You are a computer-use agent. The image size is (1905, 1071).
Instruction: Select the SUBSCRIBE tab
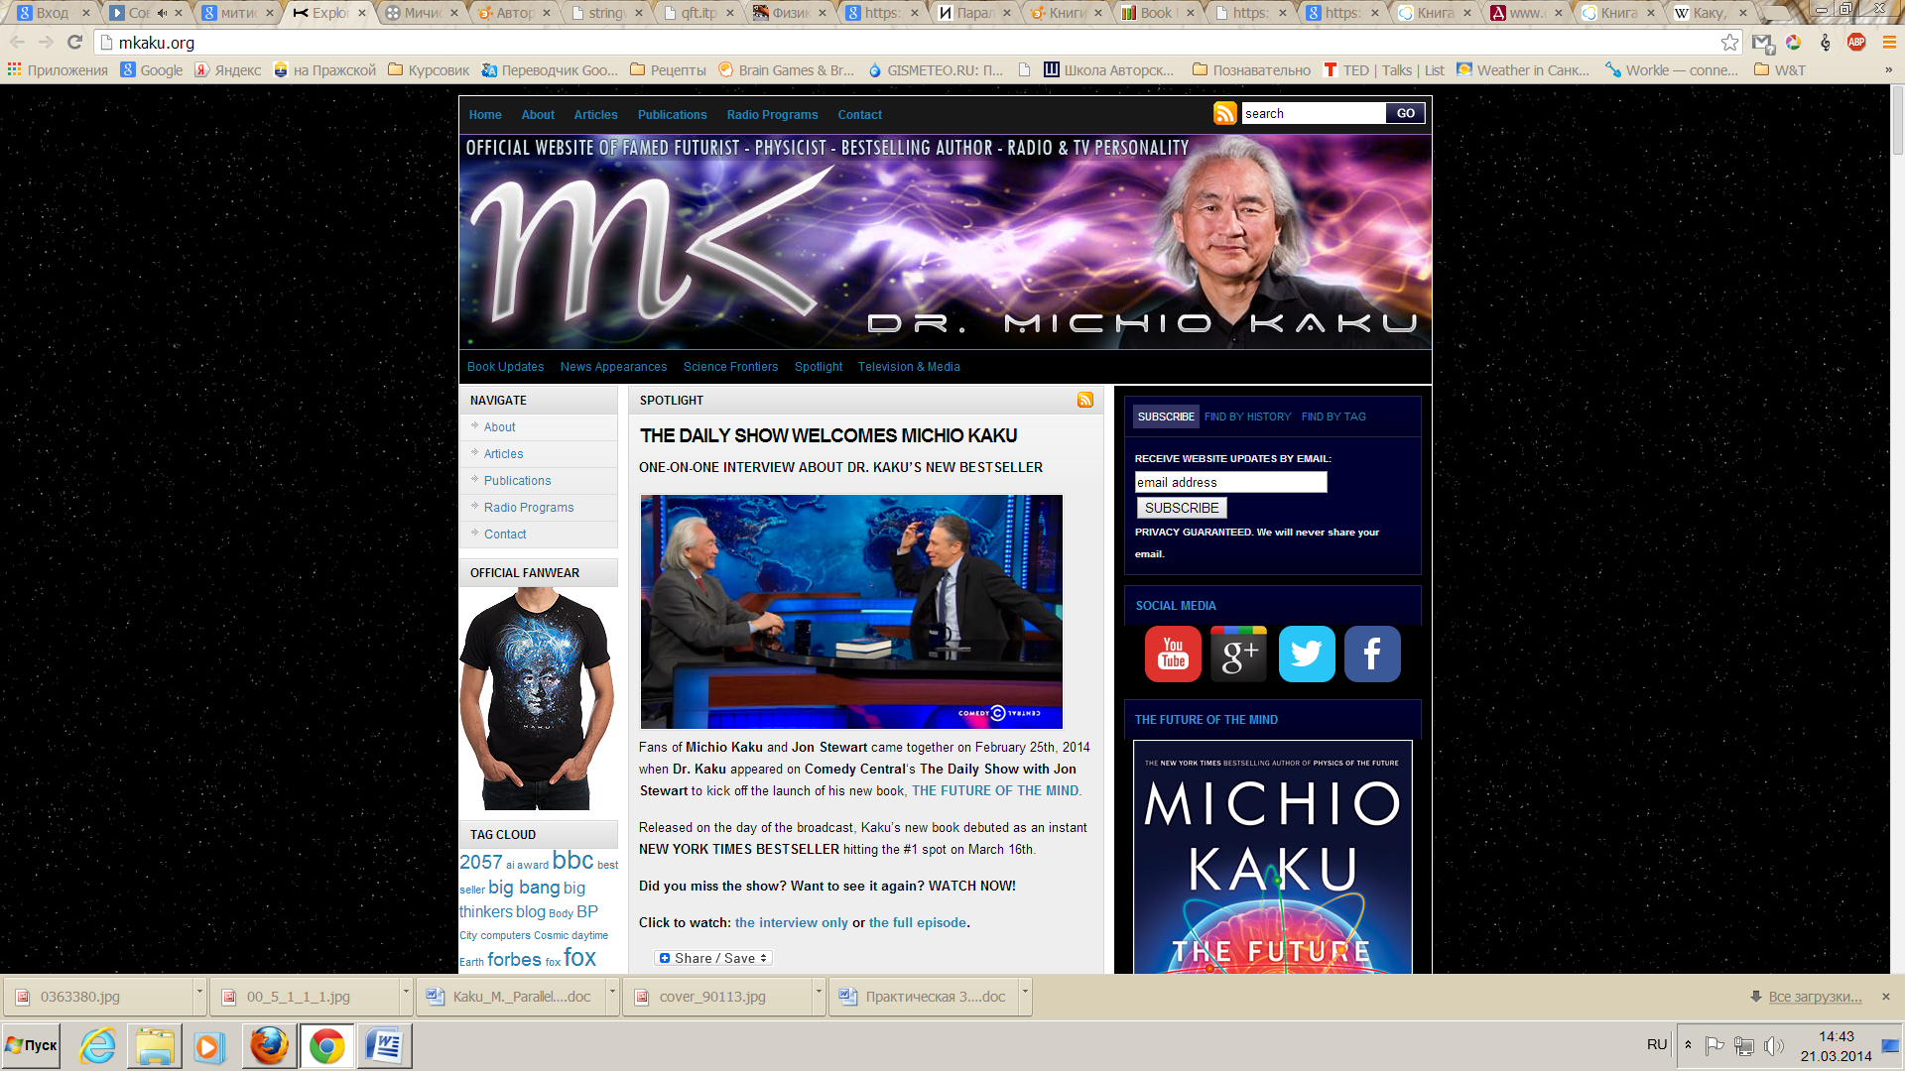pyautogui.click(x=1166, y=416)
